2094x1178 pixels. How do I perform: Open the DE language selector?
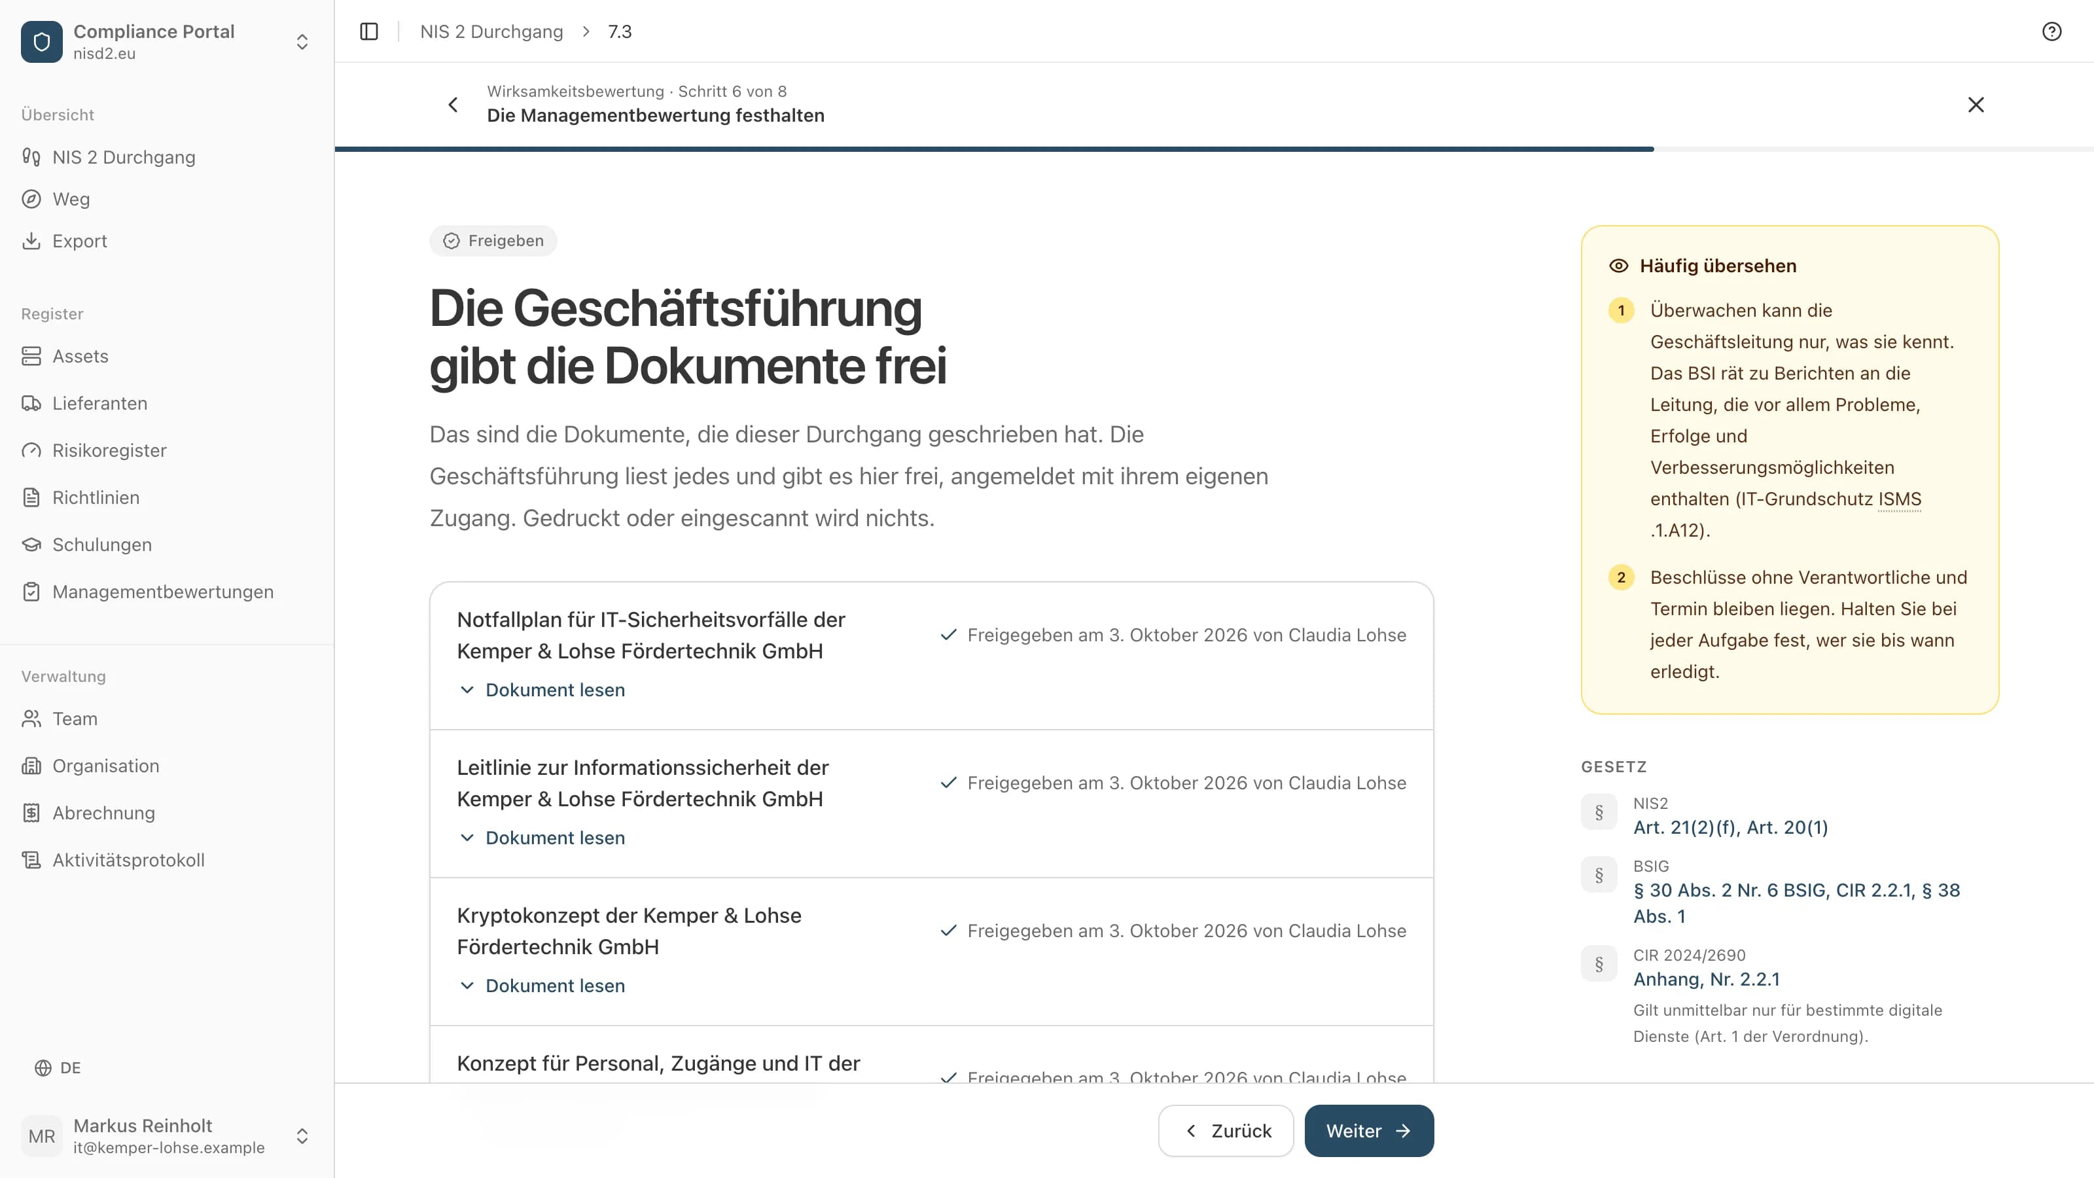click(x=57, y=1067)
